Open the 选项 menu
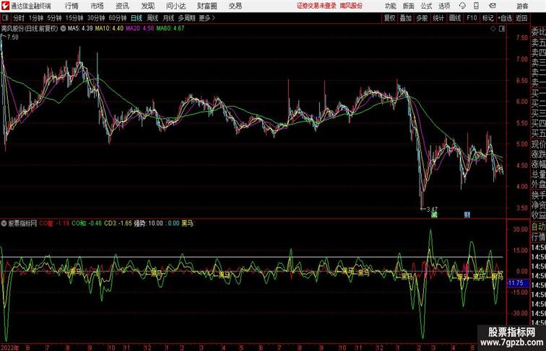The height and width of the screenshot is (351, 546). point(444,6)
